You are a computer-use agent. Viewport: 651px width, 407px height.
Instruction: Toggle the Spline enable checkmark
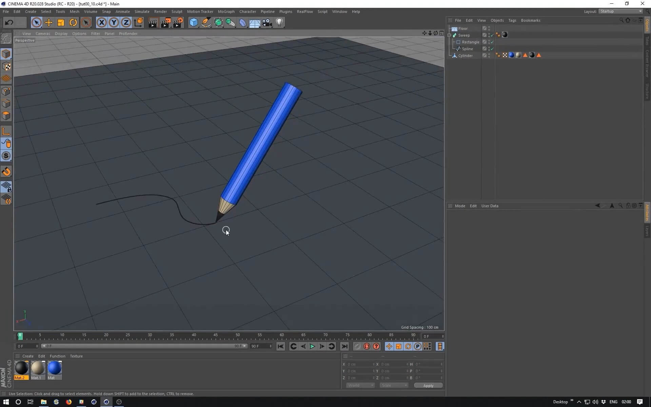click(492, 49)
